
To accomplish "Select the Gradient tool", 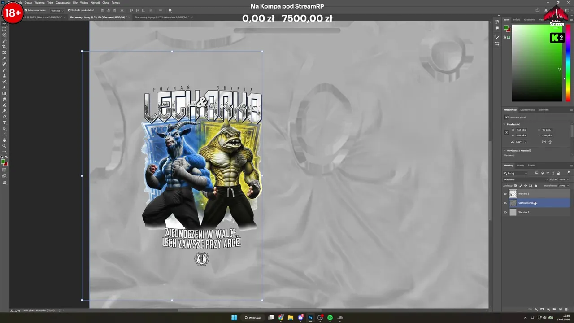I will click(x=4, y=93).
